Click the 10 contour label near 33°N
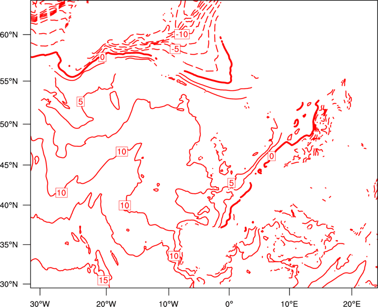 pyautogui.click(x=174, y=256)
